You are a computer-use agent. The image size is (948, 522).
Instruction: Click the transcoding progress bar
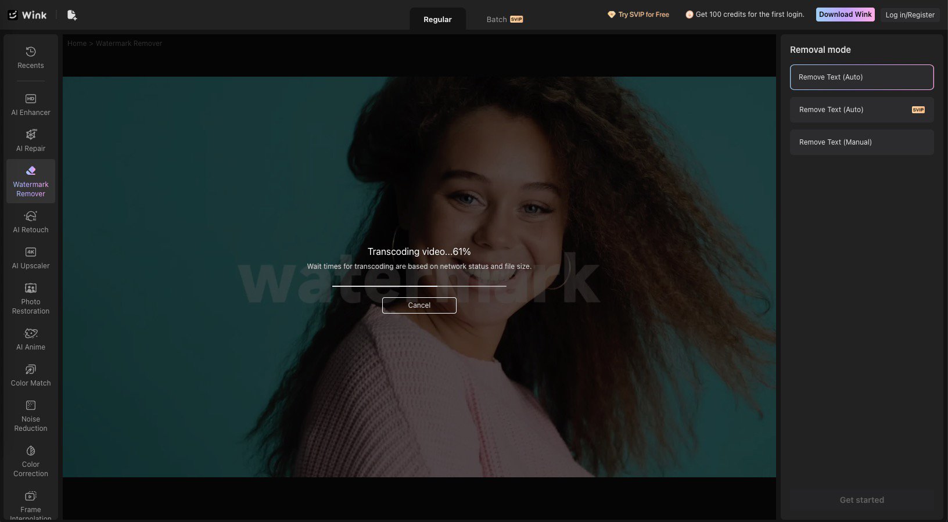[419, 286]
